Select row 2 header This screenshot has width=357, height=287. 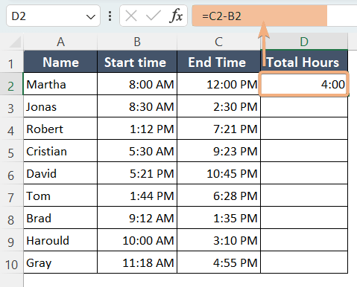[11, 84]
